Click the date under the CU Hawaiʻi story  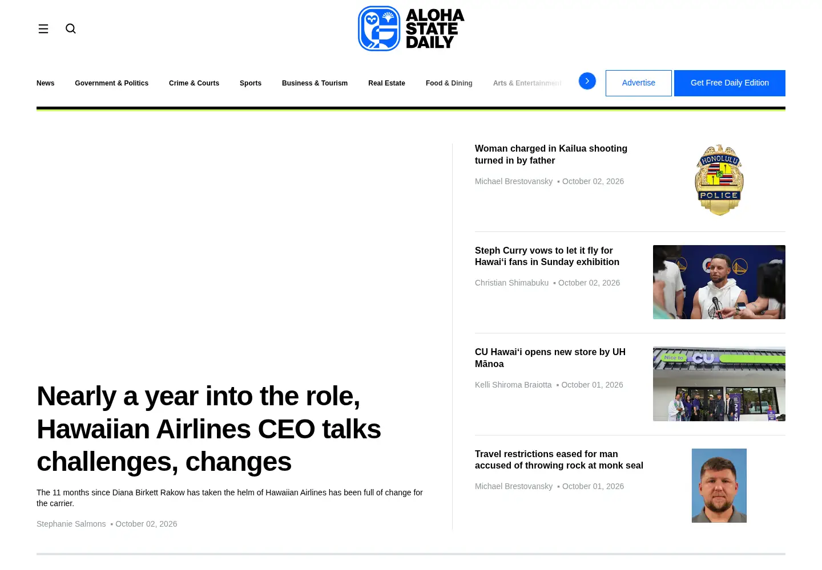pos(592,385)
